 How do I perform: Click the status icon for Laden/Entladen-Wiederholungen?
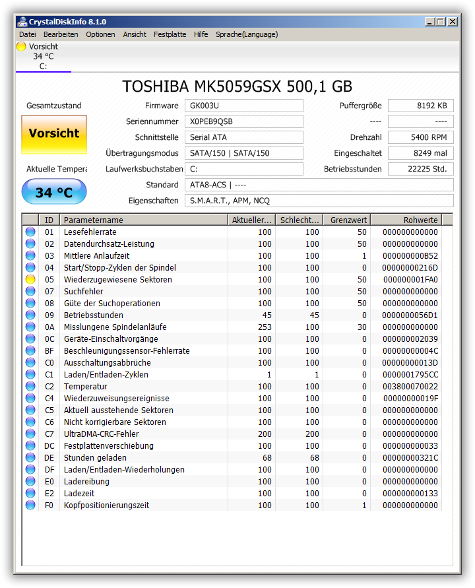tap(30, 469)
